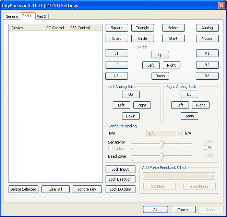Click the Mouse button
Viewport: 227px width, 217px height.
pos(207,38)
